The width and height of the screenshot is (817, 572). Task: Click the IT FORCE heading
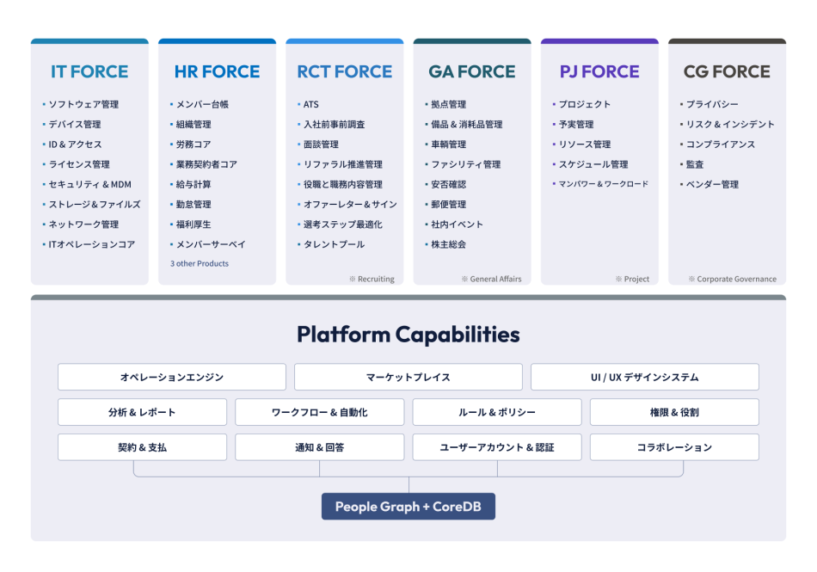point(89,71)
